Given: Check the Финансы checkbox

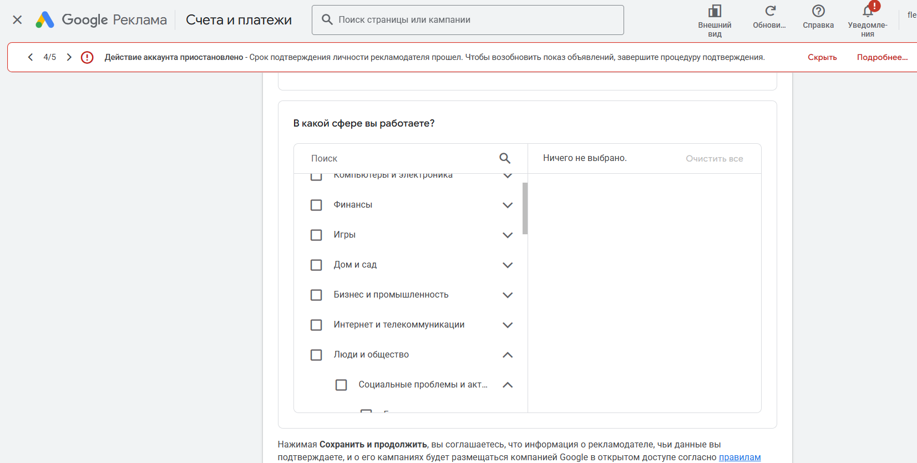Looking at the screenshot, I should [x=316, y=205].
